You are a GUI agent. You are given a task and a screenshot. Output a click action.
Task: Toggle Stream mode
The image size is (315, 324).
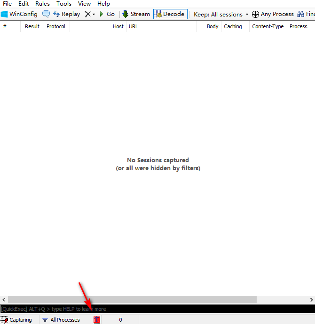click(x=136, y=14)
